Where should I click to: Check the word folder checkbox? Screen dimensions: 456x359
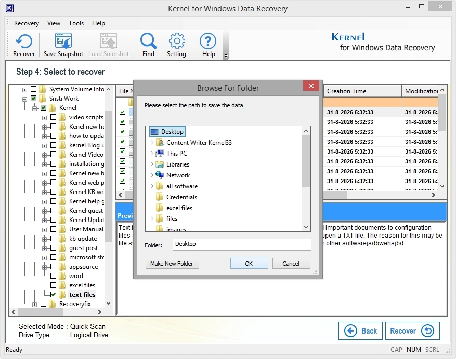click(53, 276)
